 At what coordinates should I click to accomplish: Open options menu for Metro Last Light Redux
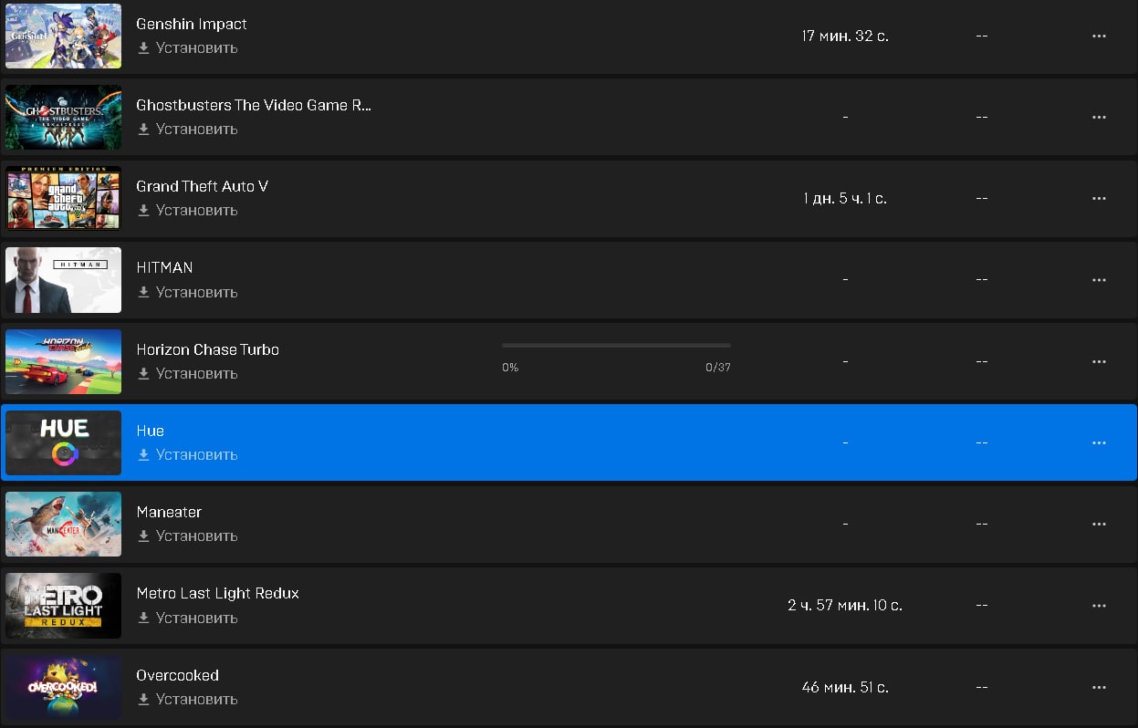pos(1099,606)
